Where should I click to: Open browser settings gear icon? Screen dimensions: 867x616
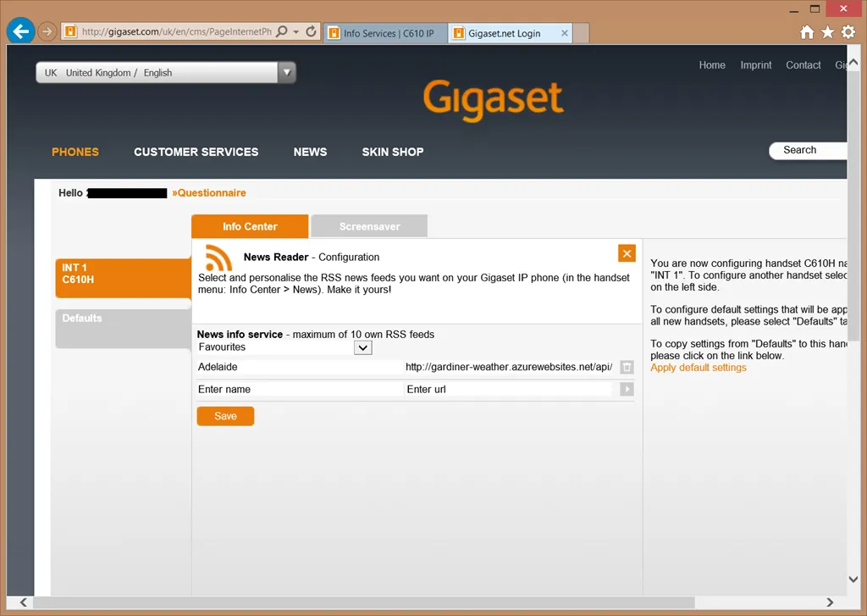[x=848, y=32]
